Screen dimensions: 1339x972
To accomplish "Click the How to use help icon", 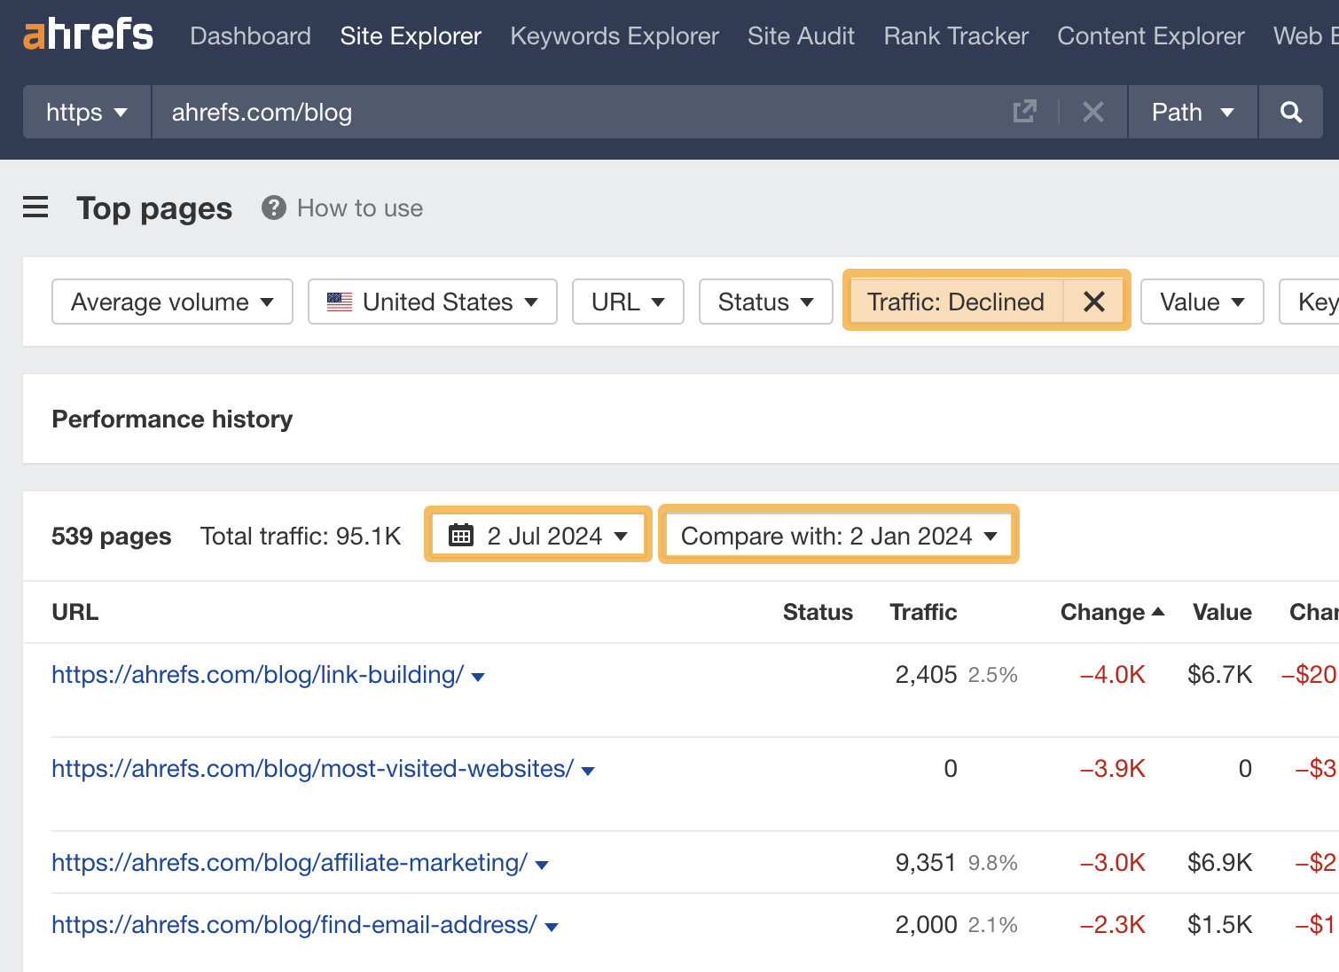I will pos(273,208).
